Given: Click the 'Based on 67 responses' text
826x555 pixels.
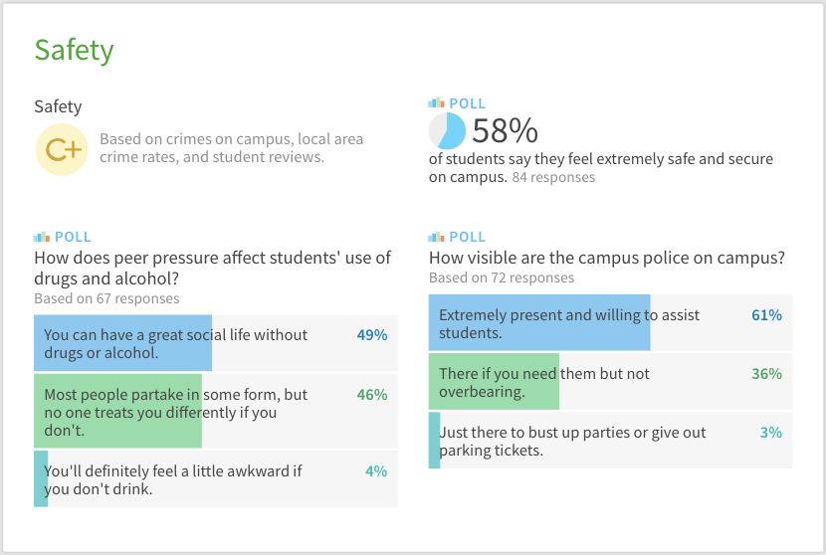Looking at the screenshot, I should click(x=106, y=298).
